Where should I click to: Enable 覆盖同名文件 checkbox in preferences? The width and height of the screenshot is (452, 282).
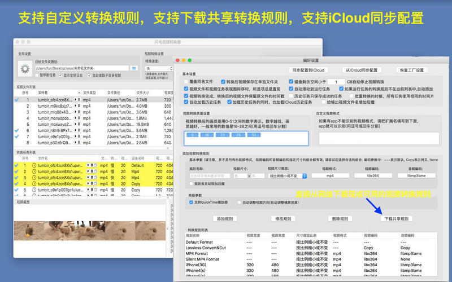click(186, 82)
